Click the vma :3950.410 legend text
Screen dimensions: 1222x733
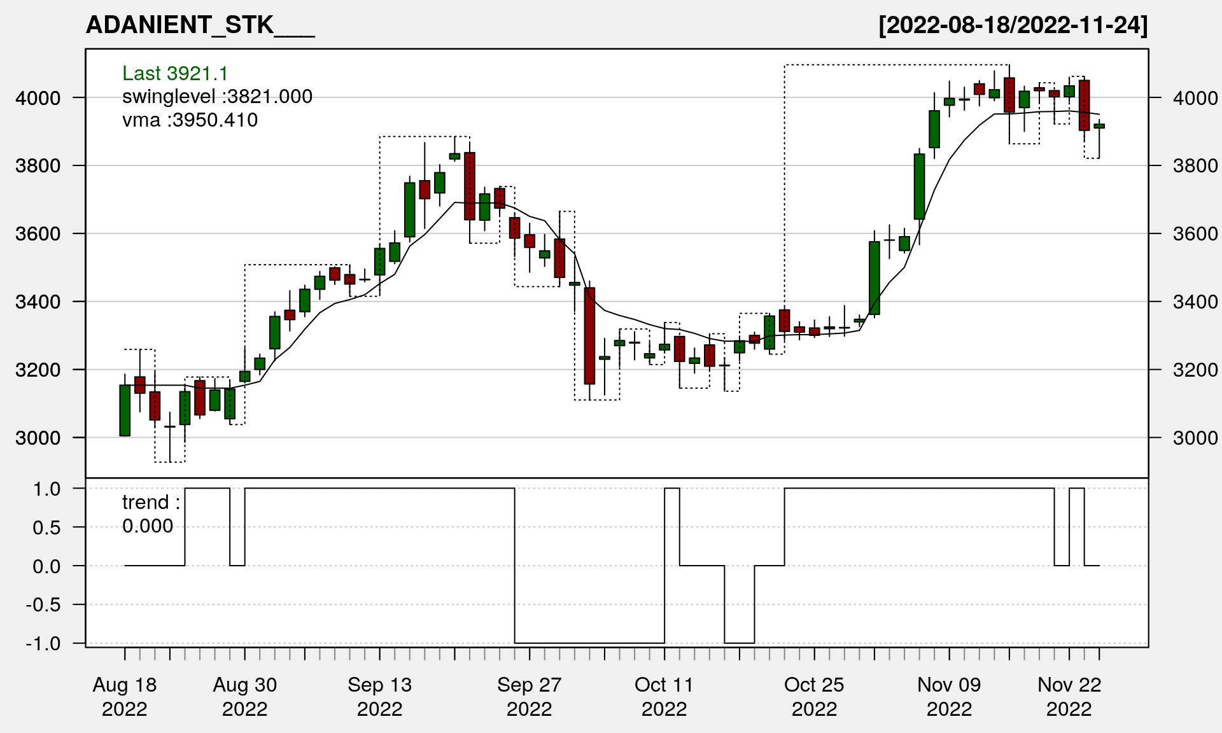tap(190, 120)
